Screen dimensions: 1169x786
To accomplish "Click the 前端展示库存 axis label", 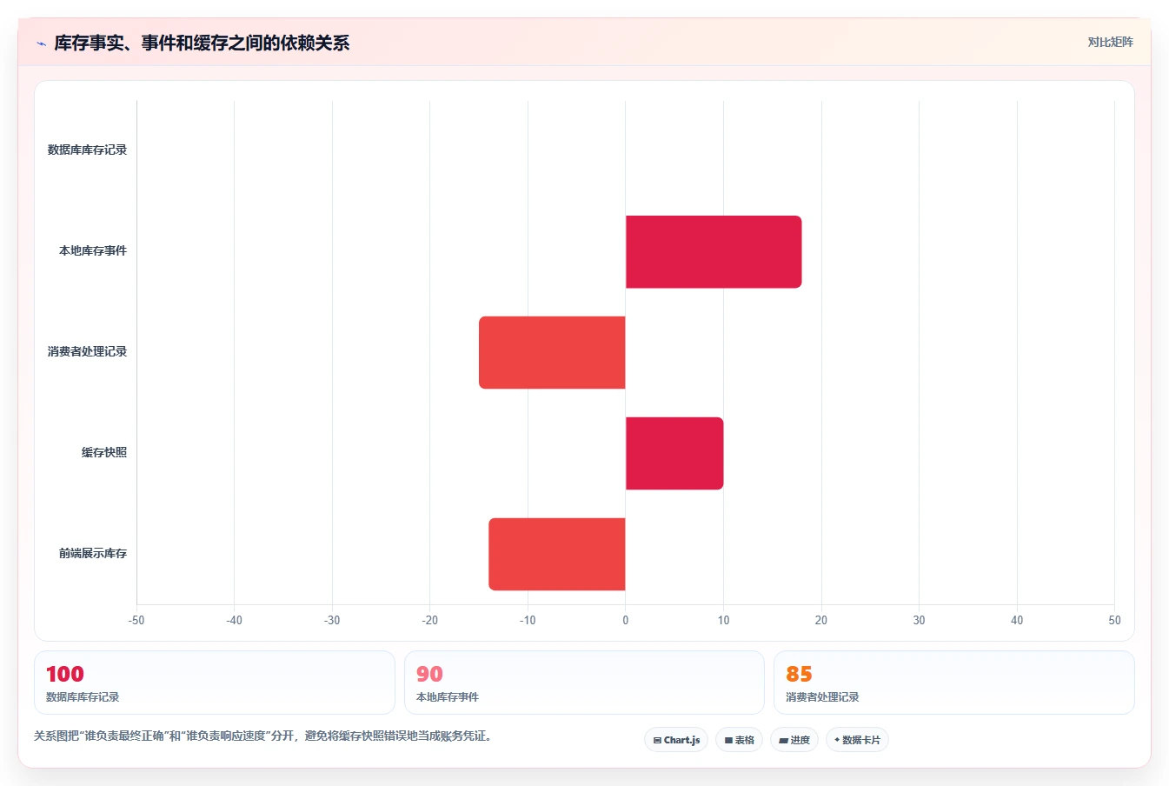I will [x=93, y=553].
